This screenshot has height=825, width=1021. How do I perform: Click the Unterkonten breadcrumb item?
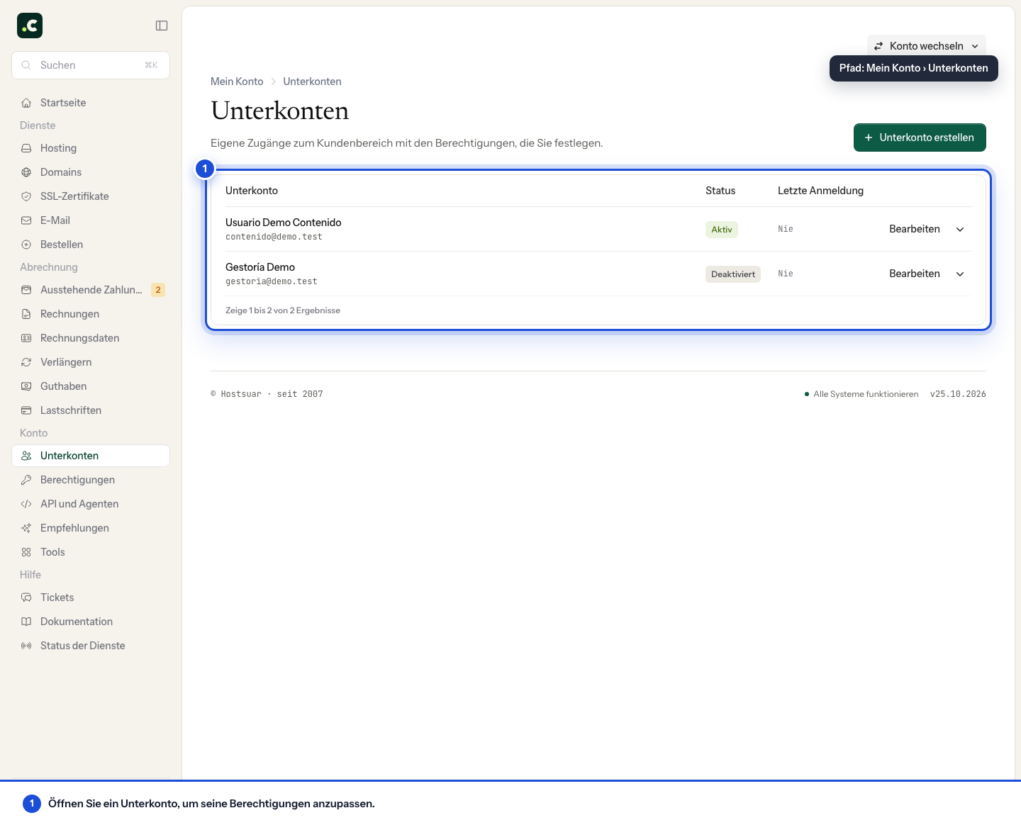(x=312, y=82)
